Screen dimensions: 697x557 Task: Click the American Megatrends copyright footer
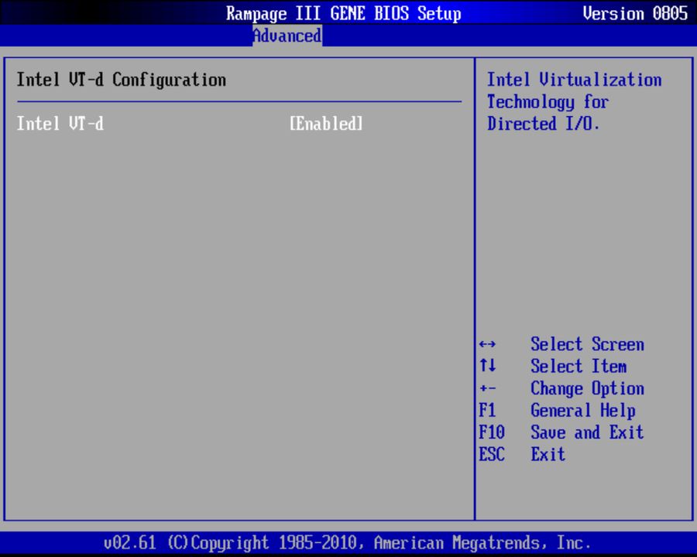[347, 543]
